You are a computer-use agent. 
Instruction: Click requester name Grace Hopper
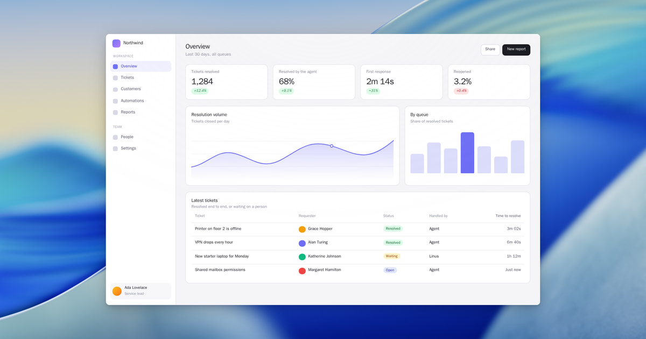pos(320,229)
